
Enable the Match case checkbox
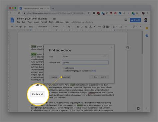coord(63,68)
